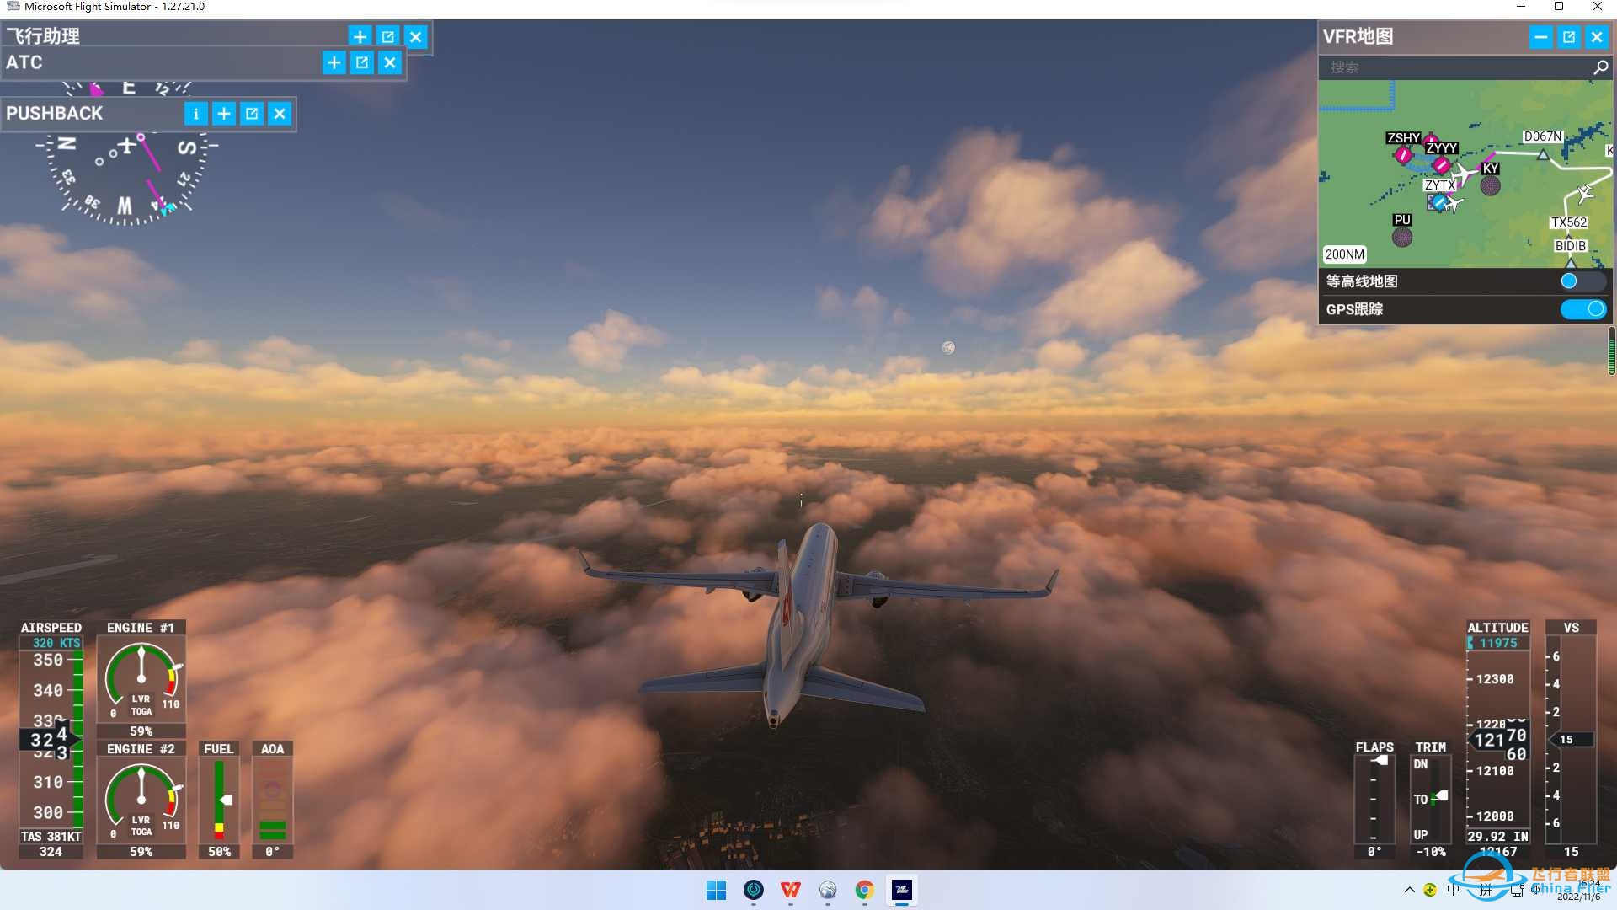Viewport: 1617px width, 910px height.
Task: Pop out the ATC panel
Action: (x=362, y=62)
